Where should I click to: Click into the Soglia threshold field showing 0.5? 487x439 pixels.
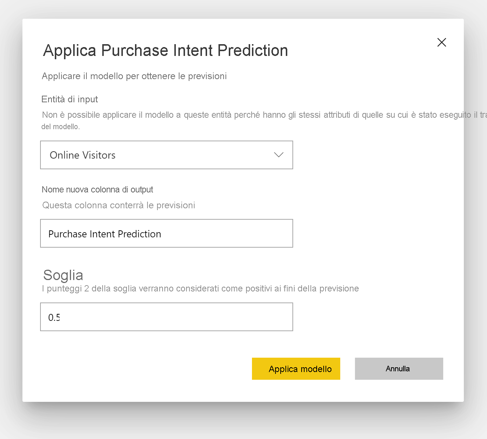pos(167,317)
